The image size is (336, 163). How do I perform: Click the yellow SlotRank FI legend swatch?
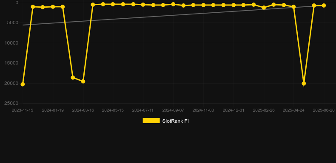coord(151,121)
